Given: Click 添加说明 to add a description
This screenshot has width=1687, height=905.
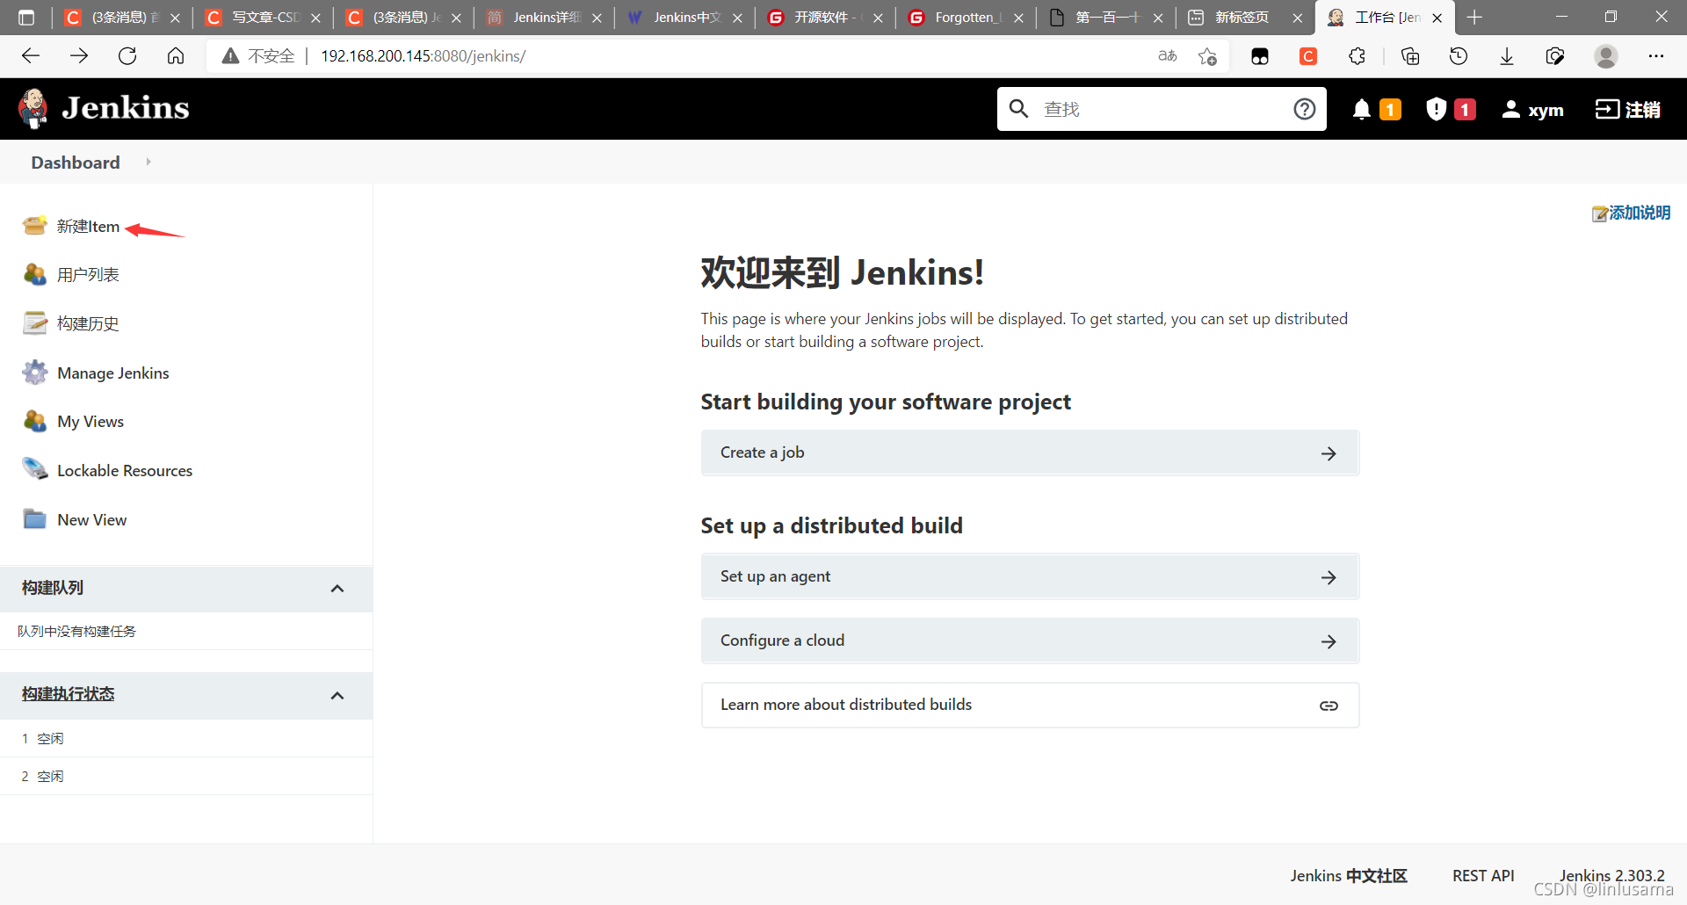Looking at the screenshot, I should click(1638, 213).
